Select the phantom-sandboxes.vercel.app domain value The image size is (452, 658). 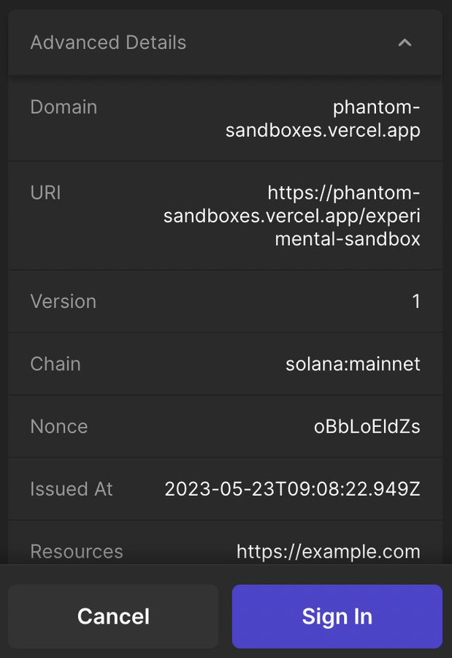click(x=323, y=119)
